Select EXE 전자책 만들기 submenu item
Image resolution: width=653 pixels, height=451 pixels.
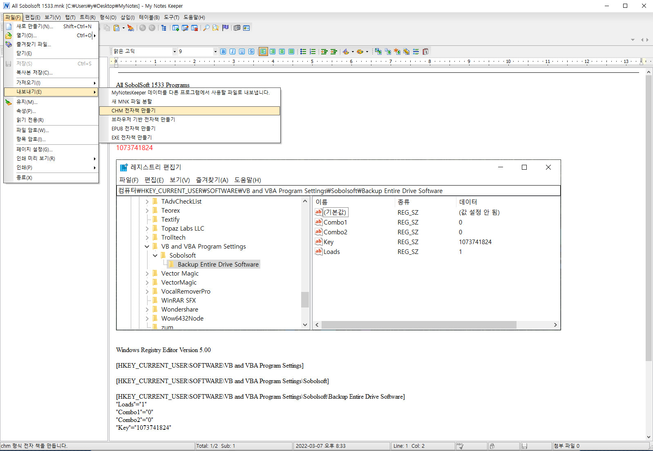(190, 138)
